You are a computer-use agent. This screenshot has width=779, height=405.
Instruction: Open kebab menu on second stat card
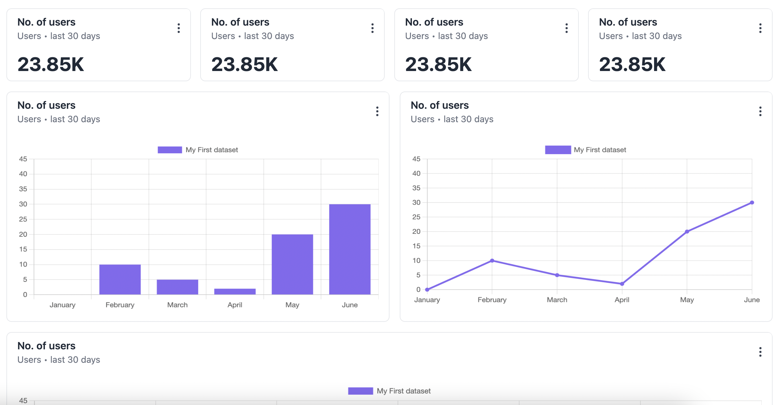pos(373,28)
